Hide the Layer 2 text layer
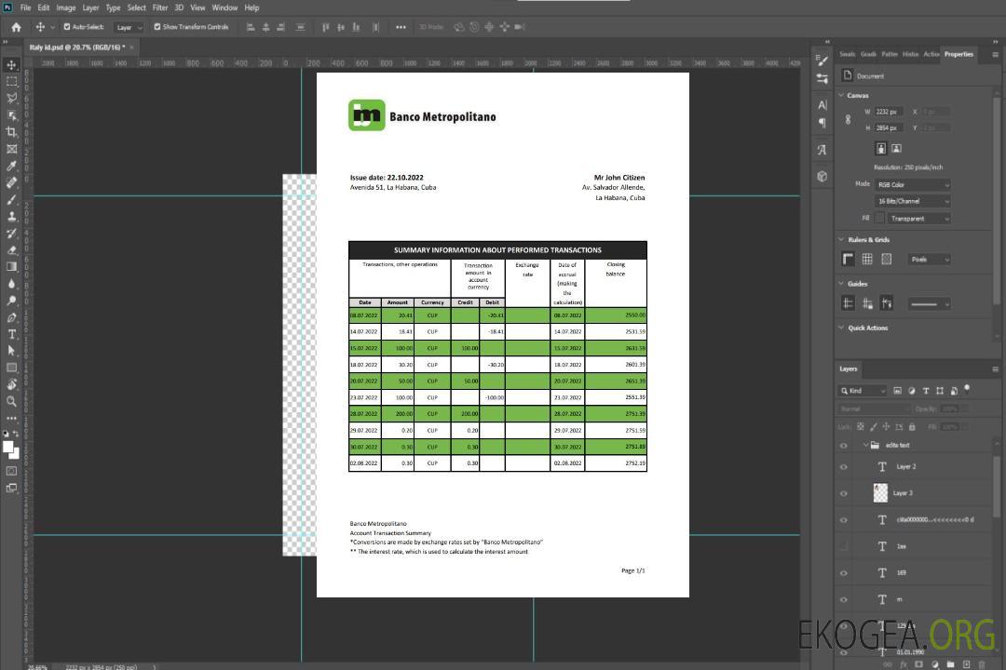The width and height of the screenshot is (1006, 670). pos(844,467)
